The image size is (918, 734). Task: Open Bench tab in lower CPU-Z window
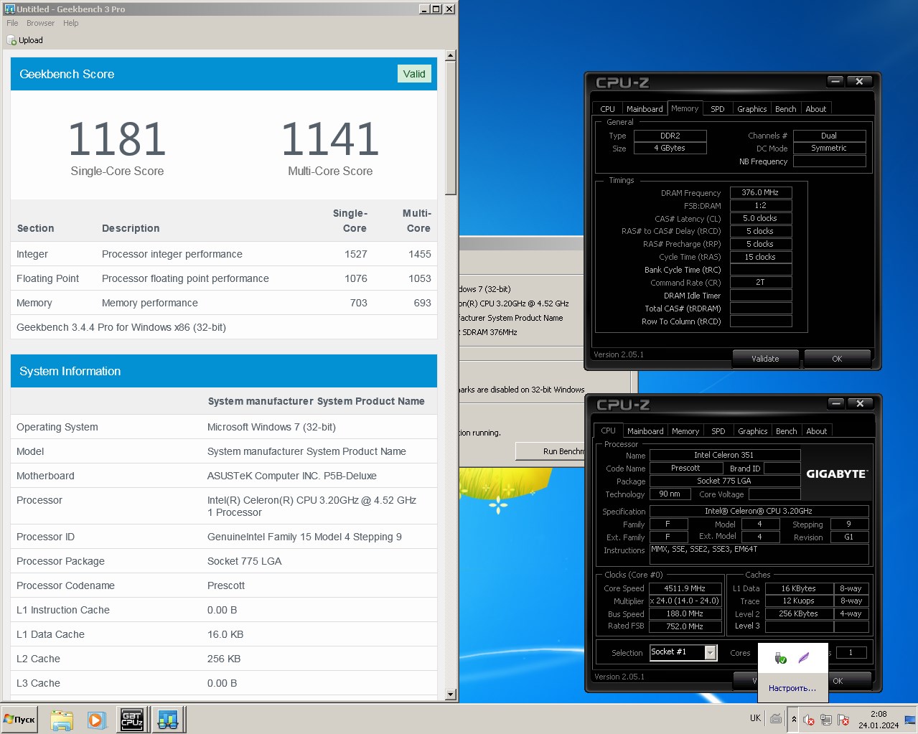(787, 431)
